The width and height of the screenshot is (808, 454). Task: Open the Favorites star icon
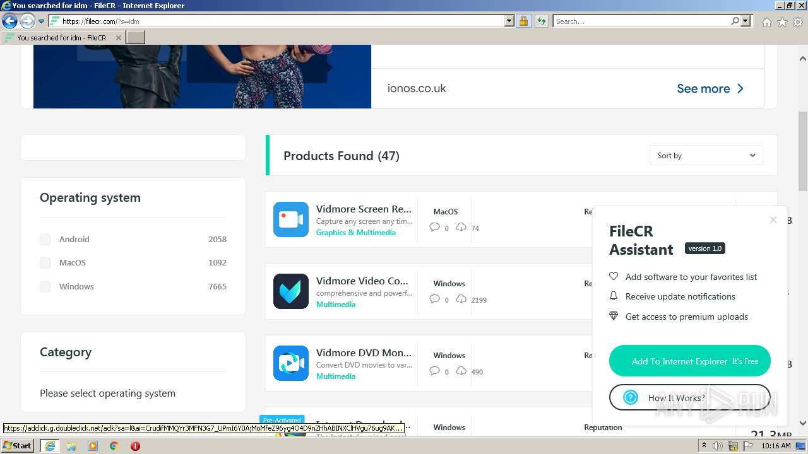(782, 22)
